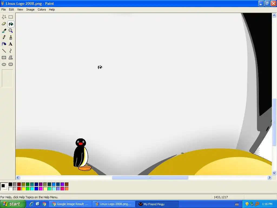Select the Magnifier tool
This screenshot has height=208, width=277.
pyautogui.click(x=11, y=31)
